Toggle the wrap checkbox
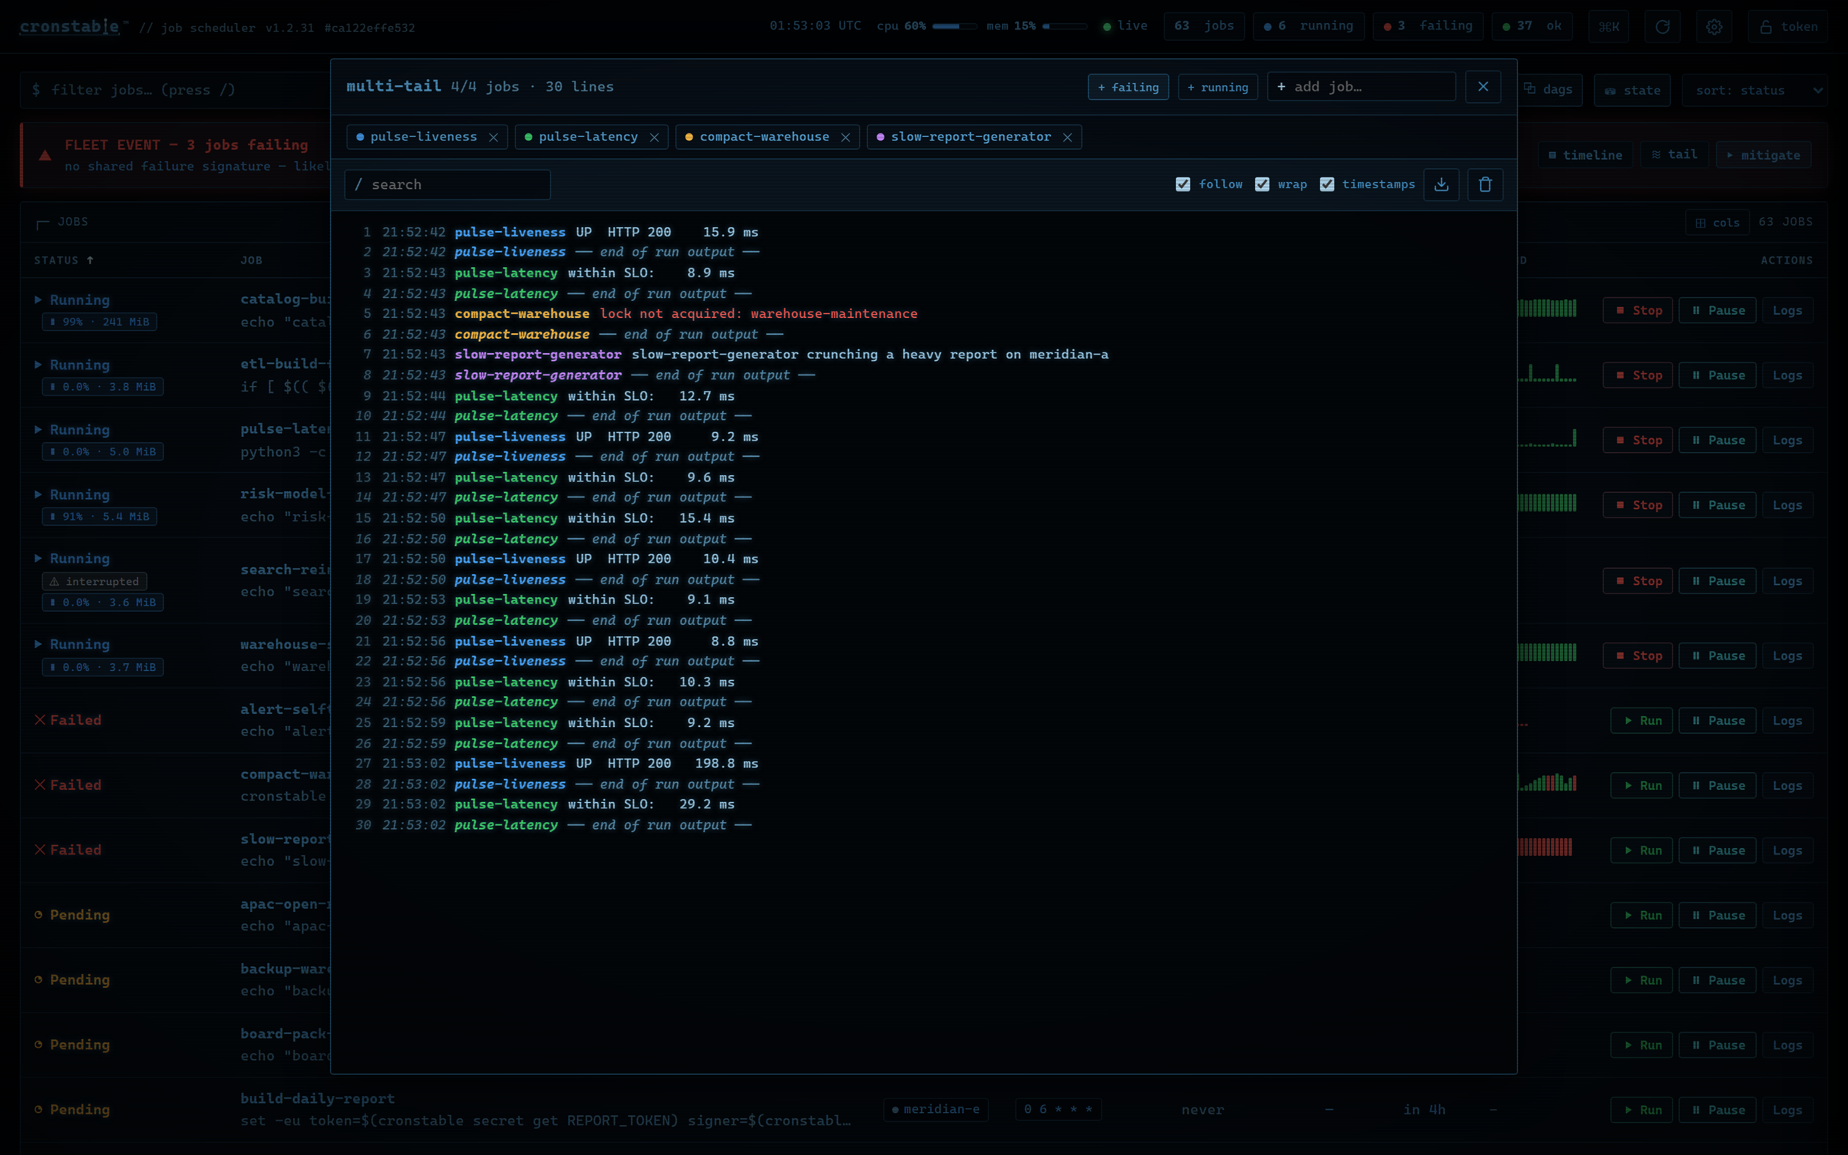Screen dimensions: 1848x1155 click(1262, 184)
